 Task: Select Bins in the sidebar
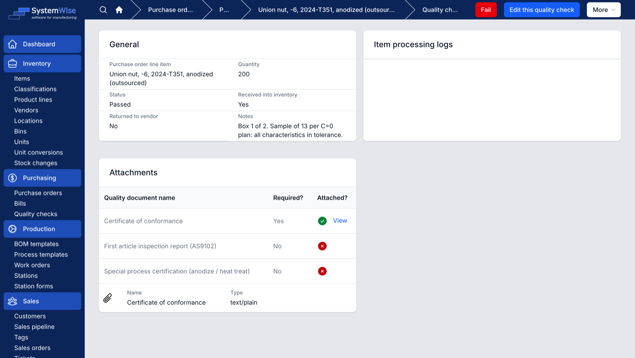click(x=20, y=131)
